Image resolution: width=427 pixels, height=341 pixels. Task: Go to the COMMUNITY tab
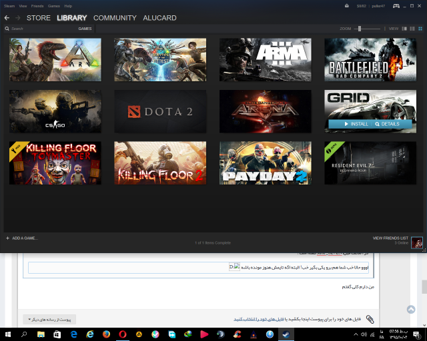click(115, 18)
